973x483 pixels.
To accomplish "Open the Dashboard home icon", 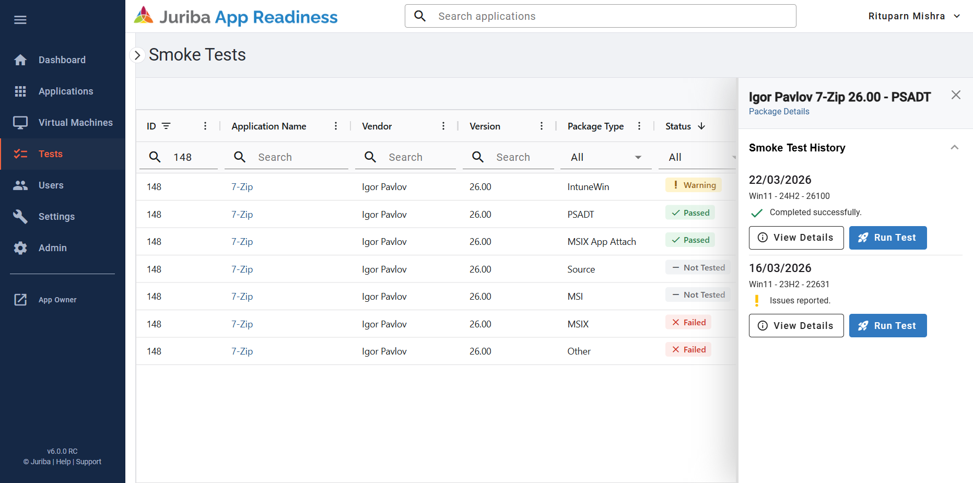I will [20, 60].
